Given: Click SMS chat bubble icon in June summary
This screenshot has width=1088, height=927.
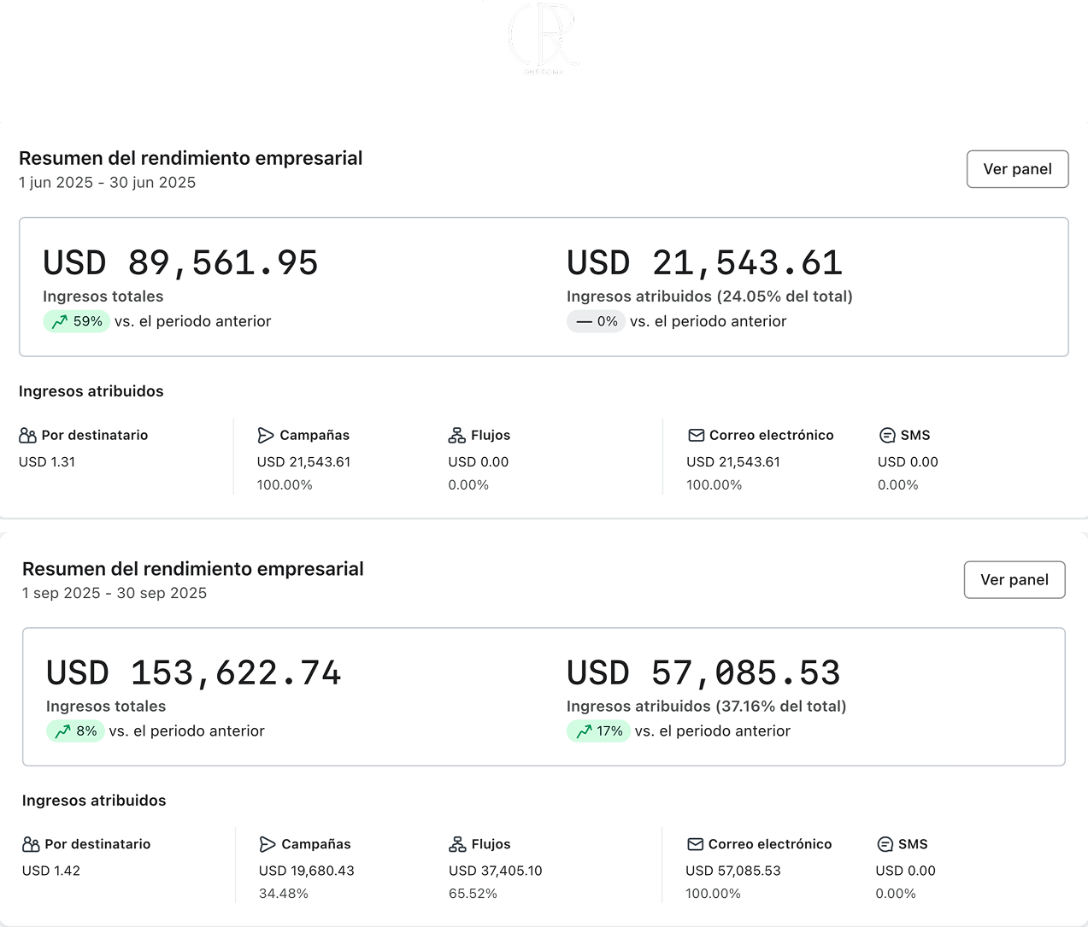Looking at the screenshot, I should (x=887, y=436).
